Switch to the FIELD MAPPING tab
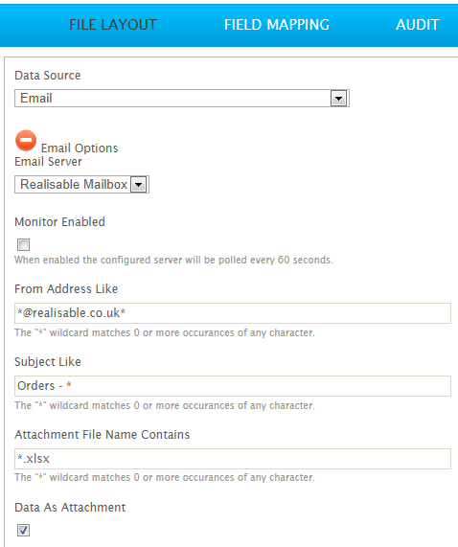The image size is (458, 547). coord(277,25)
